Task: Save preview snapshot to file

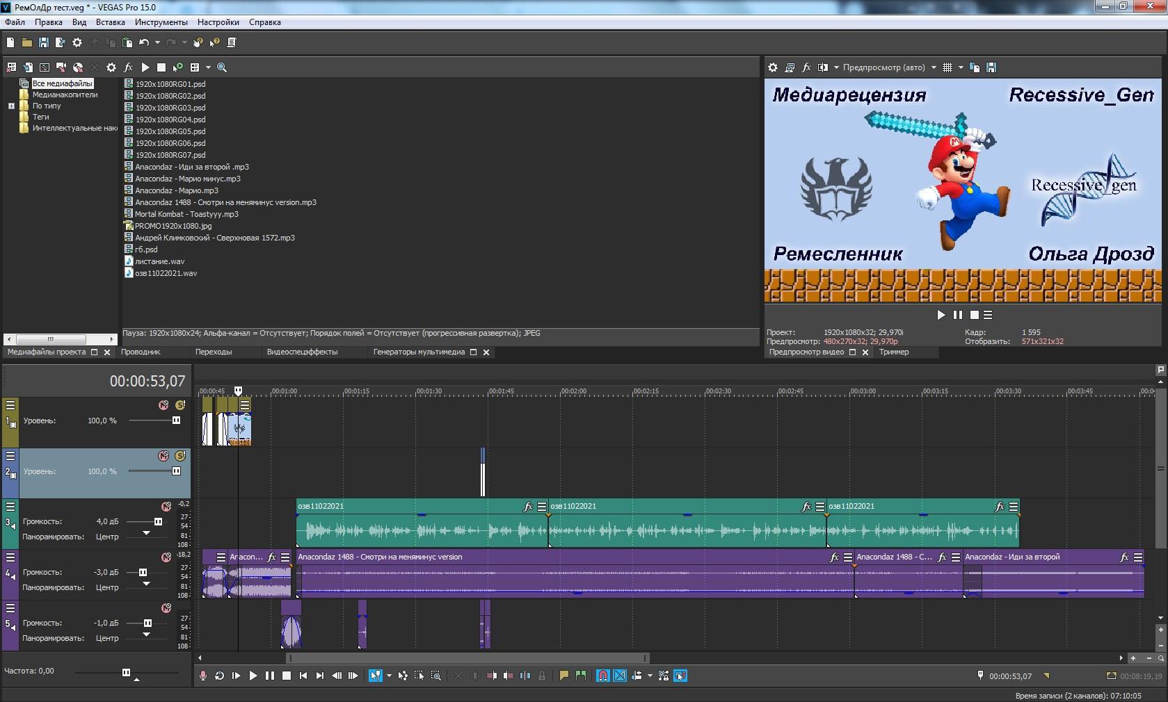Action: click(991, 67)
